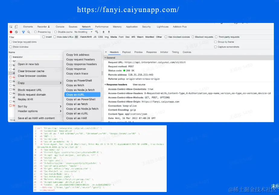Open the No throttling dropdown
Screen dimensions: 279x195
pyautogui.click(x=83, y=32)
